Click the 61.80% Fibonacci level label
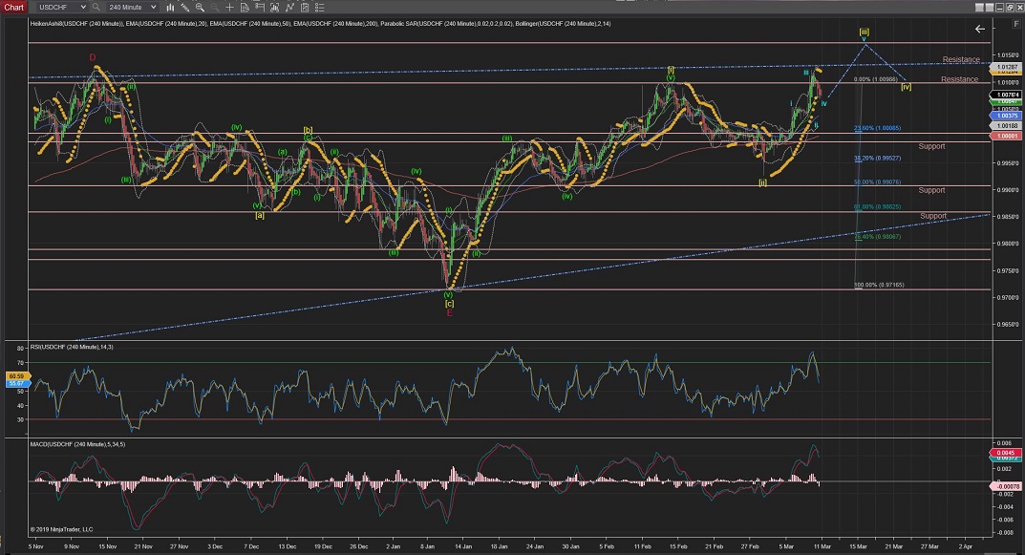Viewport: 1025px width, 555px height. click(877, 206)
